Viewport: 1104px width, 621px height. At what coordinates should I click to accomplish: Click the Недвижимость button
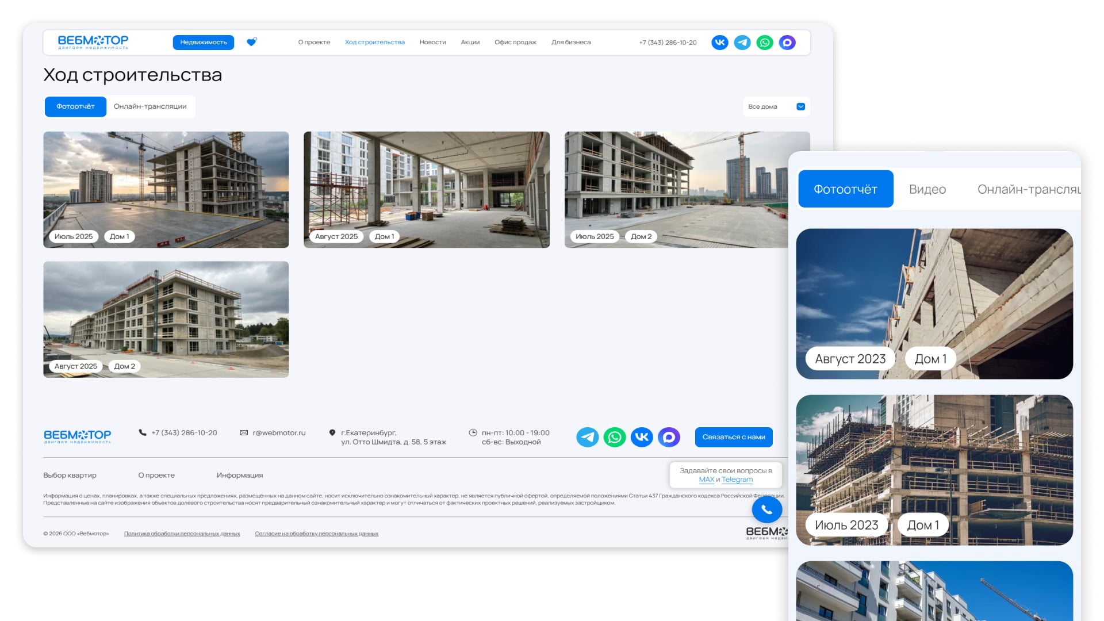click(x=204, y=42)
